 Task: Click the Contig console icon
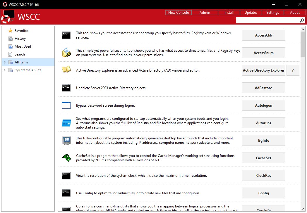66,193
